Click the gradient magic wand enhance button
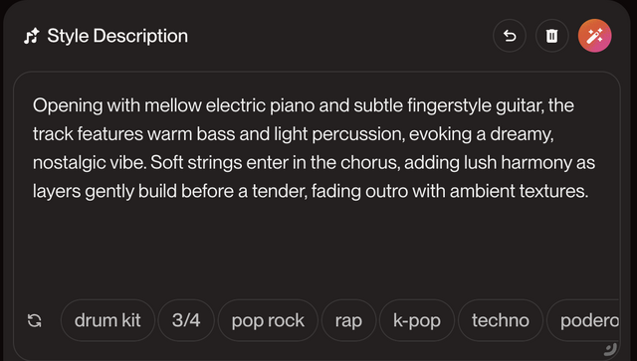The height and width of the screenshot is (361, 637). click(x=595, y=36)
